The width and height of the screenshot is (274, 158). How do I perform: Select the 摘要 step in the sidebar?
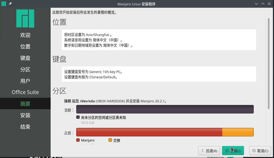coord(25,104)
